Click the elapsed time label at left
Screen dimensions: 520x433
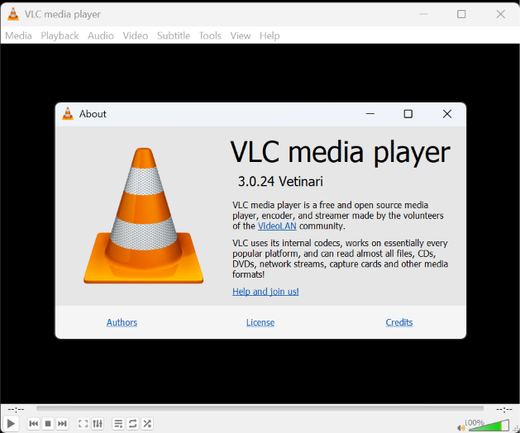16,410
